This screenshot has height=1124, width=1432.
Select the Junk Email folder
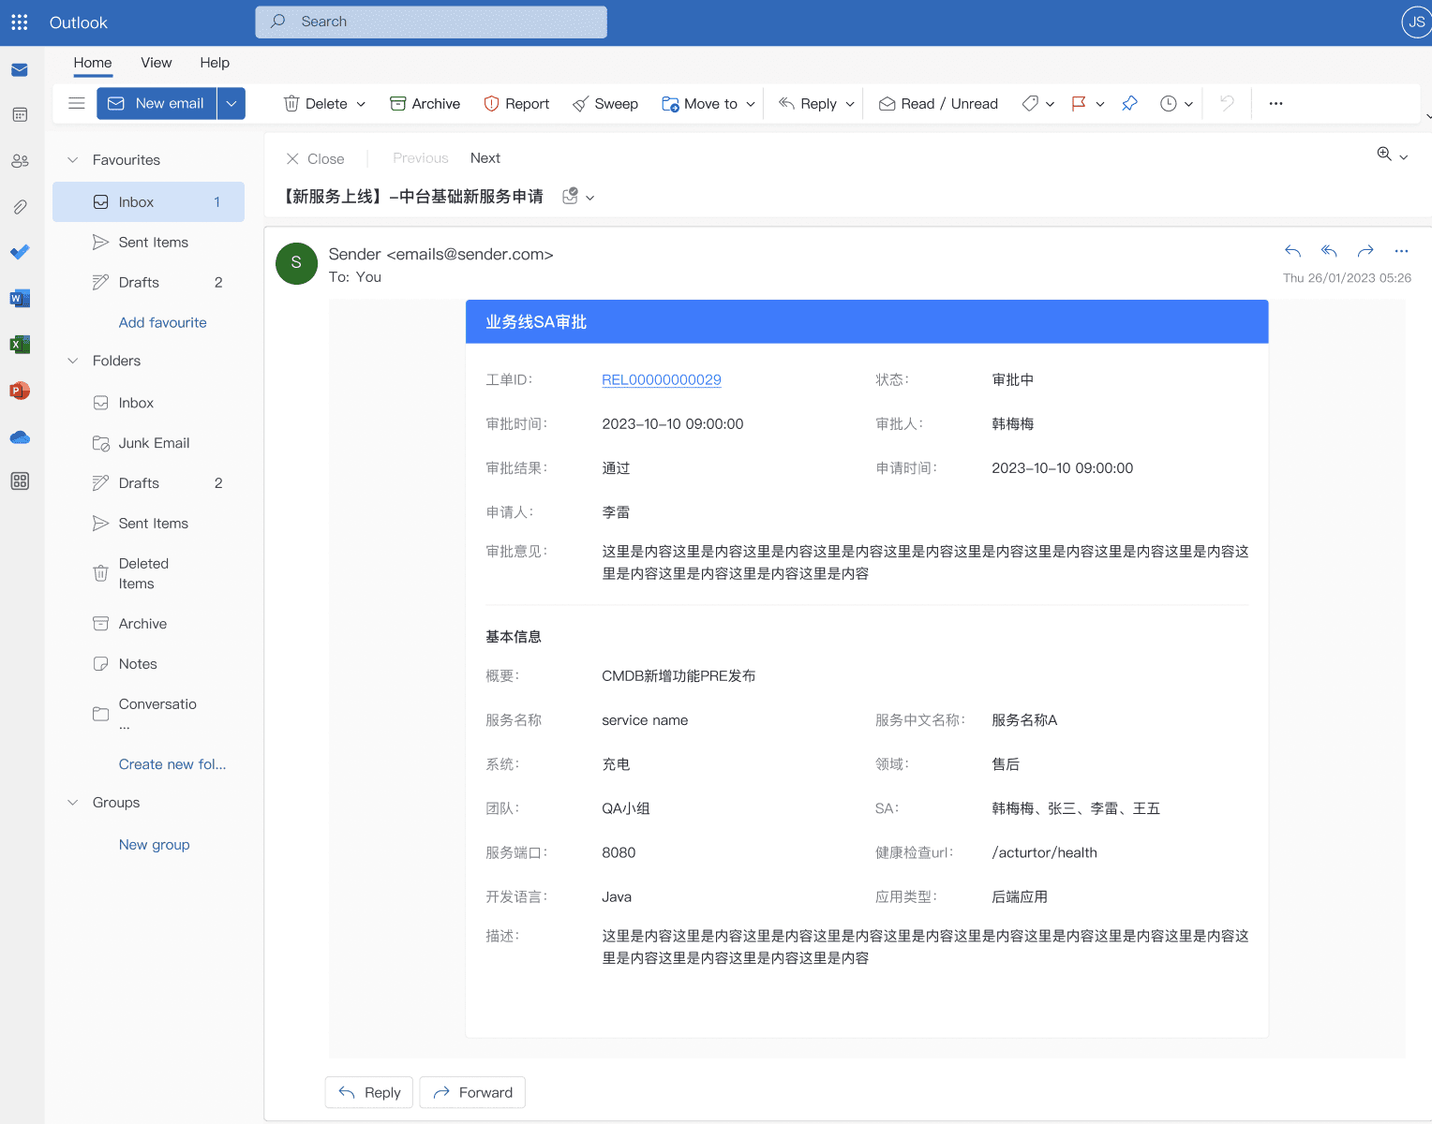pos(154,443)
